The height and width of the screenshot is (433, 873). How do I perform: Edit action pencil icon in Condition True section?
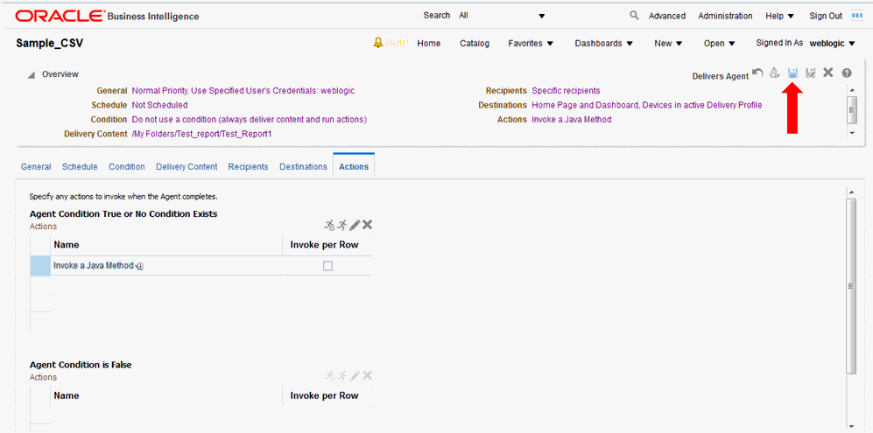tap(355, 225)
